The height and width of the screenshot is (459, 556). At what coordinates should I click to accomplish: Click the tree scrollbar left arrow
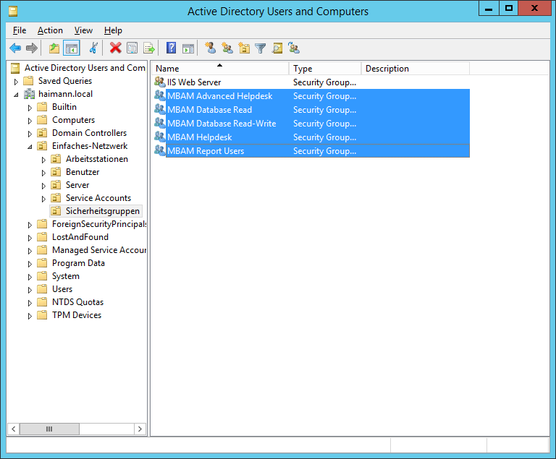14,429
